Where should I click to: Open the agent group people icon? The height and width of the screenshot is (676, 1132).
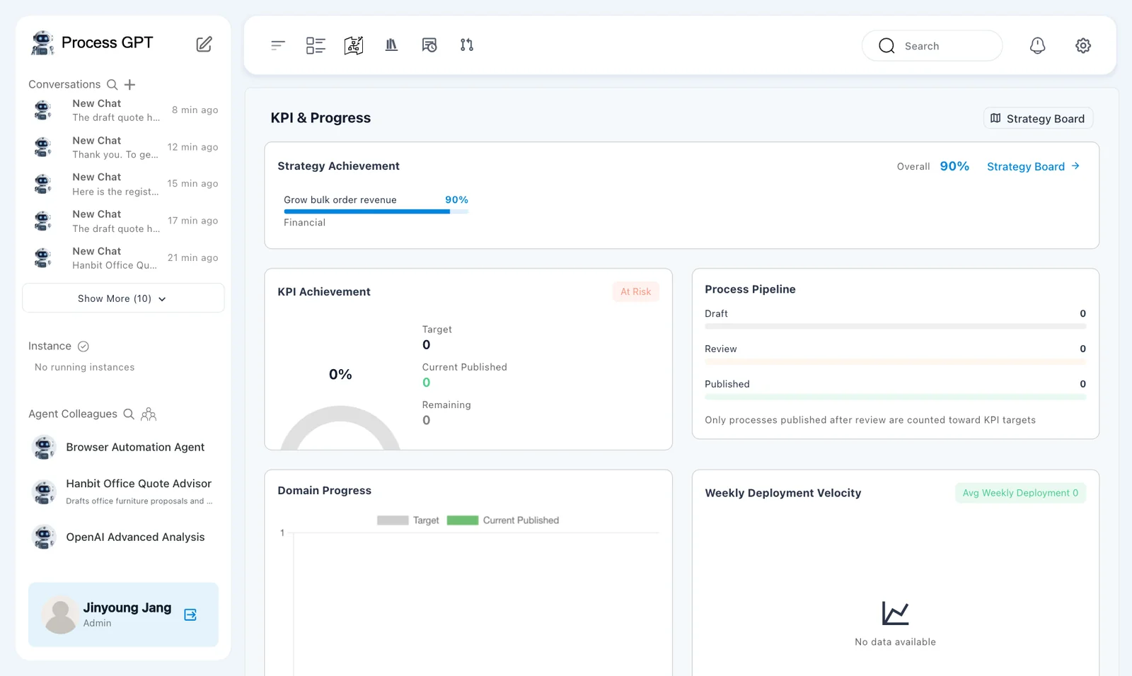149,414
